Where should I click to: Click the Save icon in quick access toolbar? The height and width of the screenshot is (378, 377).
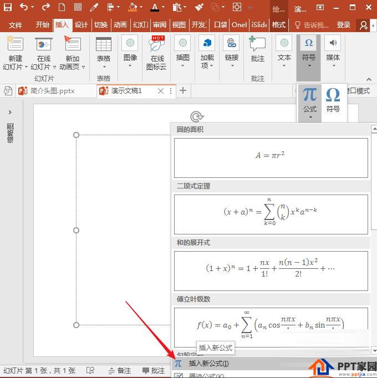(8, 7)
